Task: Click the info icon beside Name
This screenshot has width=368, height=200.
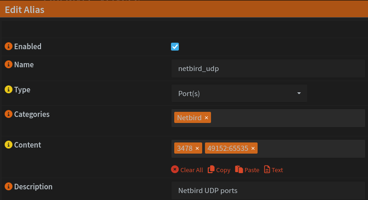Action: click(8, 65)
